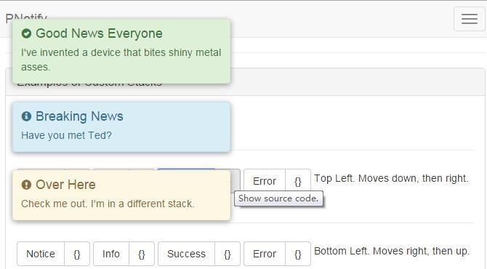Click the Bottom Left Success button
487x269 pixels.
click(186, 254)
